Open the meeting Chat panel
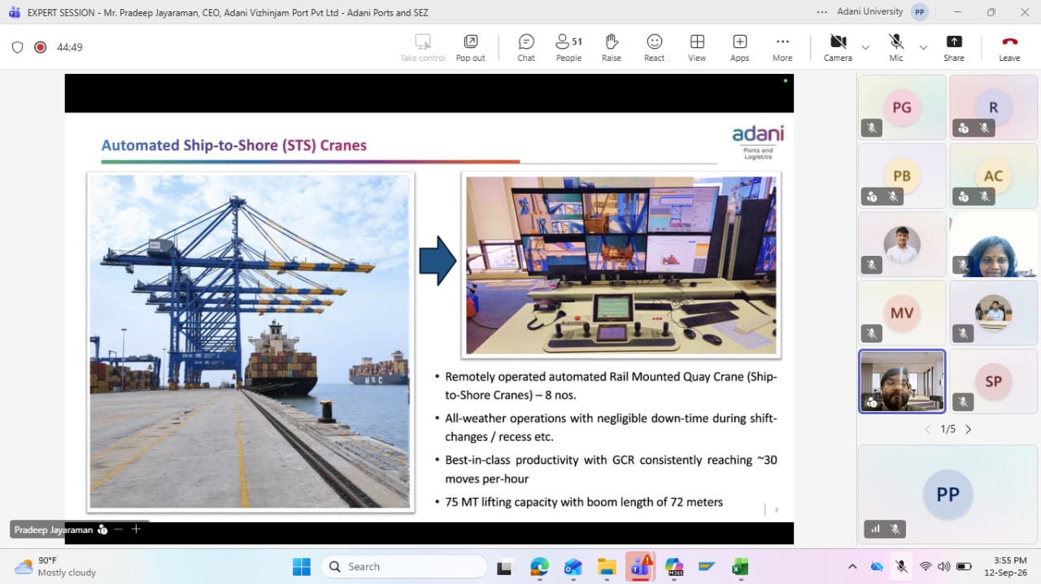This screenshot has width=1041, height=584. pyautogui.click(x=526, y=47)
